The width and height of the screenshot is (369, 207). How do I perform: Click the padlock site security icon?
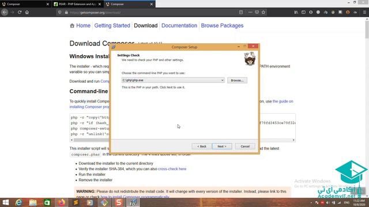point(66,13)
